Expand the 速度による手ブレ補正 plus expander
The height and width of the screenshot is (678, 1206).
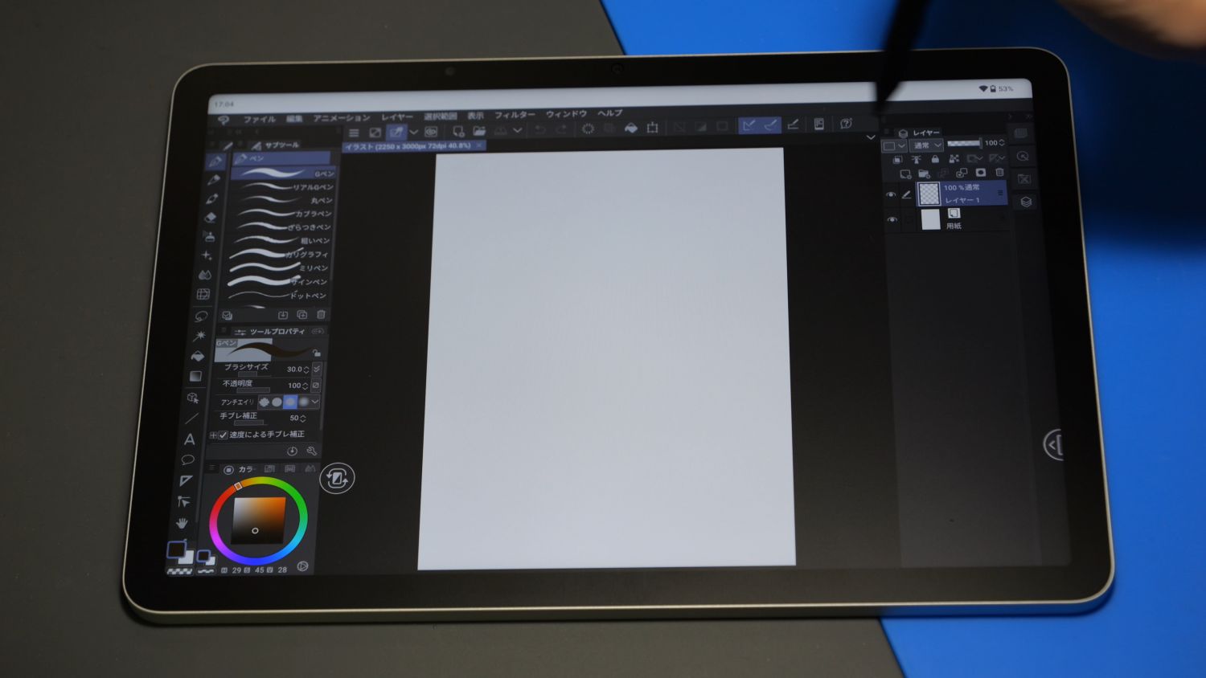tap(214, 435)
